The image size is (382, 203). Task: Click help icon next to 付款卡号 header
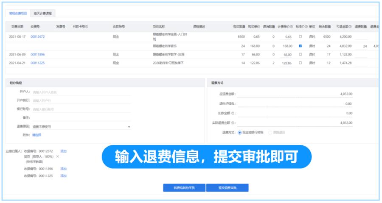(87, 26)
